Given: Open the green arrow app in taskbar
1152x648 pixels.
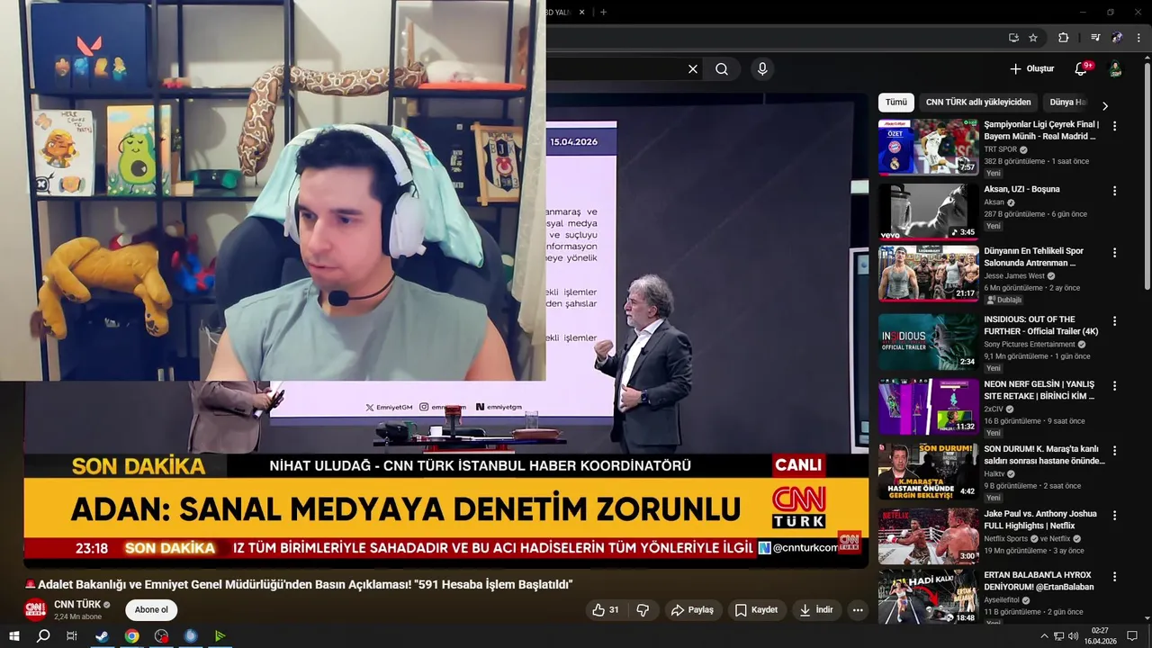Looking at the screenshot, I should coord(220,636).
